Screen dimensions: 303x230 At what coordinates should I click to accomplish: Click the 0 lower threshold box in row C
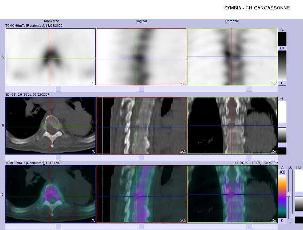click(282, 221)
